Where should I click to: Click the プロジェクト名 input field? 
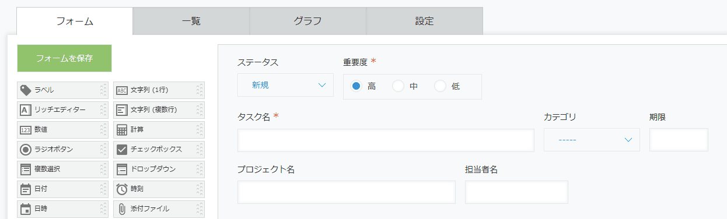[x=347, y=192]
